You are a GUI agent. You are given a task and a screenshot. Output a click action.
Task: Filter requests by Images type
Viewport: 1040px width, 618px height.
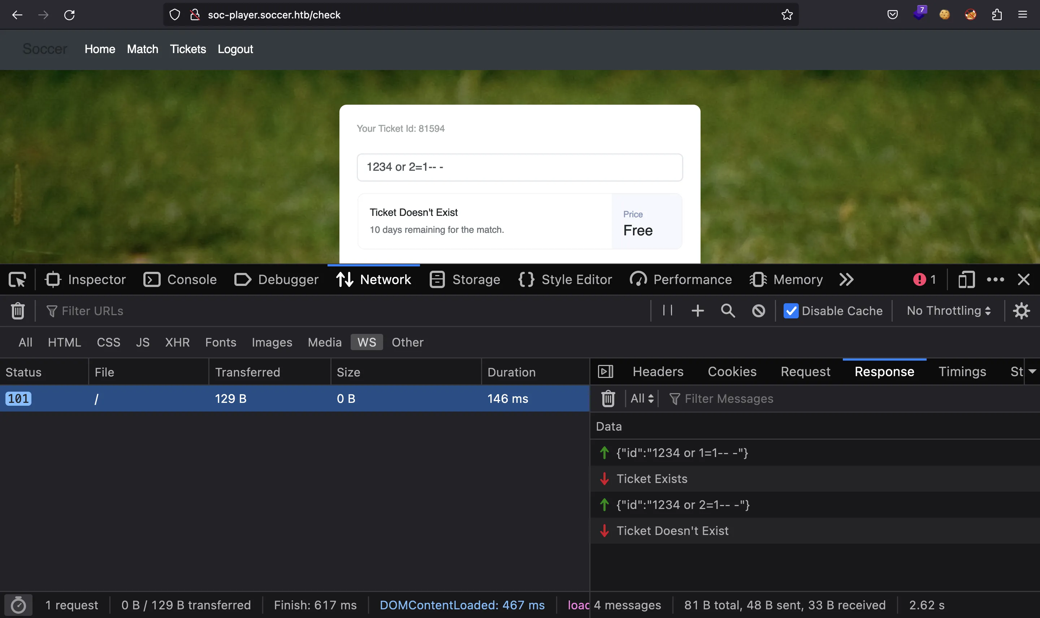click(x=272, y=342)
